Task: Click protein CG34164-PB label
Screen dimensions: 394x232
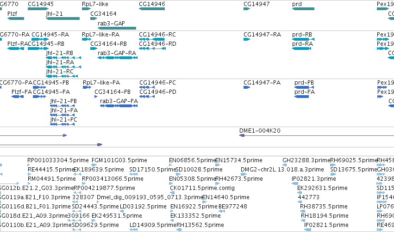Action: [113, 92]
